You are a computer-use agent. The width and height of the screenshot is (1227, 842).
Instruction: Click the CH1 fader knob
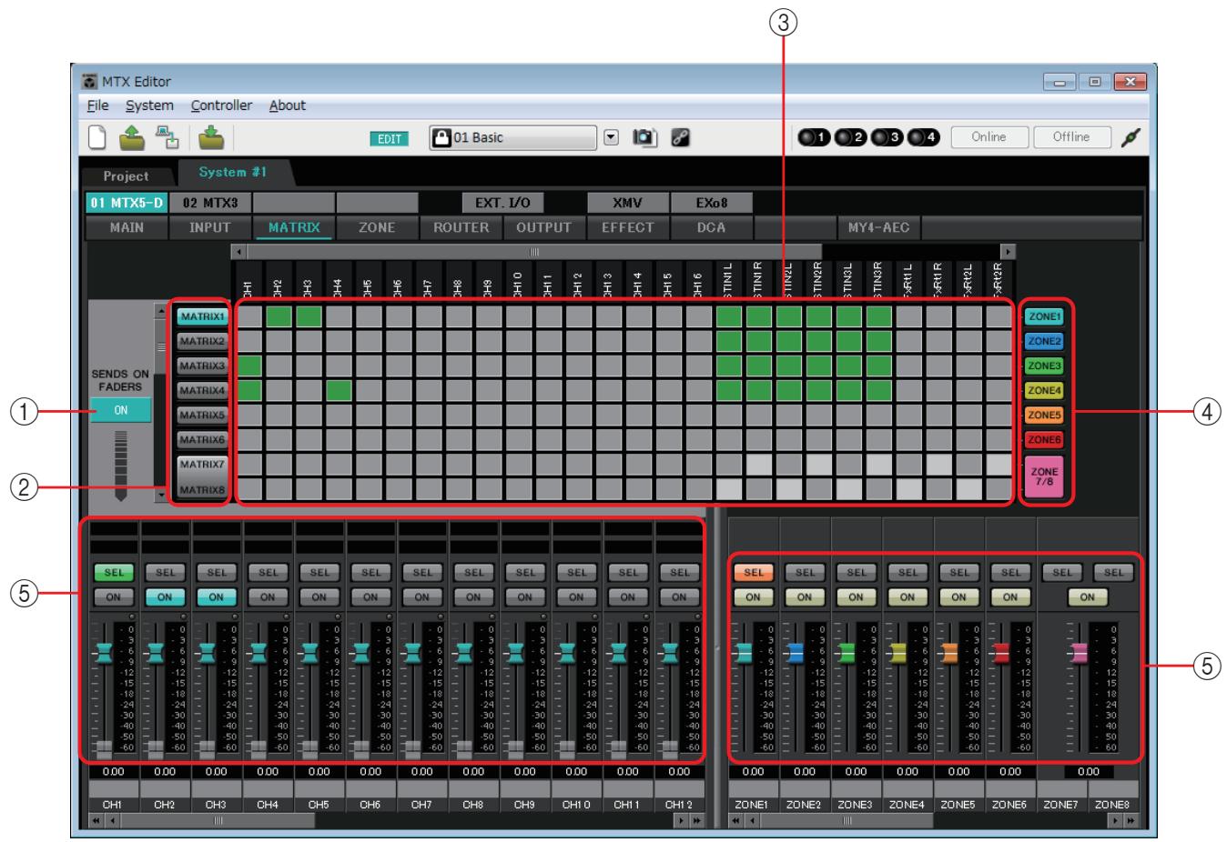(x=104, y=652)
